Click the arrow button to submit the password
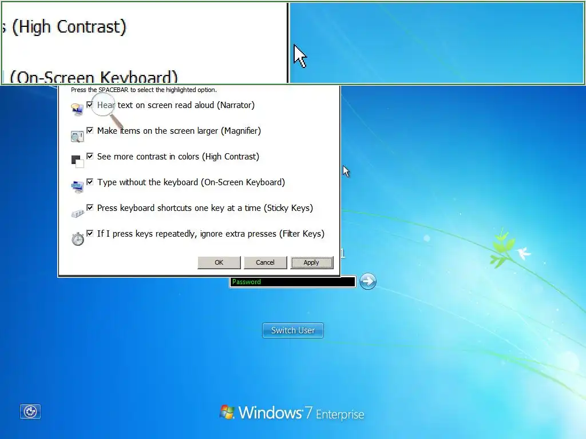Screen dimensions: 586x439 pos(368,281)
